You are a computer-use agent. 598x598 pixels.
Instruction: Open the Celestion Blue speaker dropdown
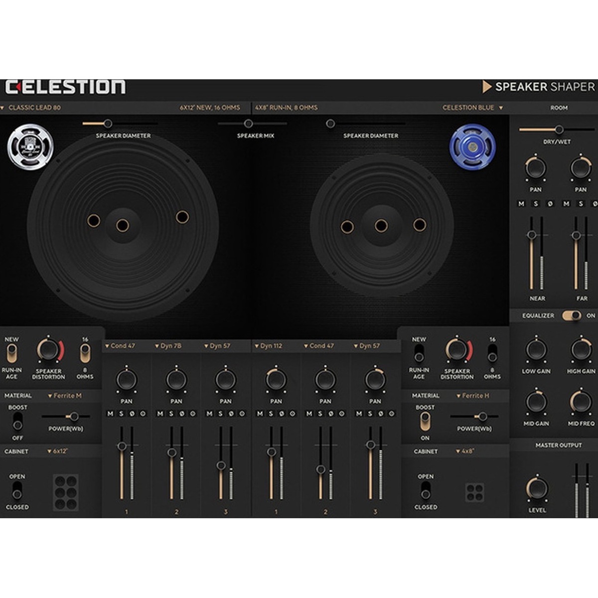pos(472,108)
